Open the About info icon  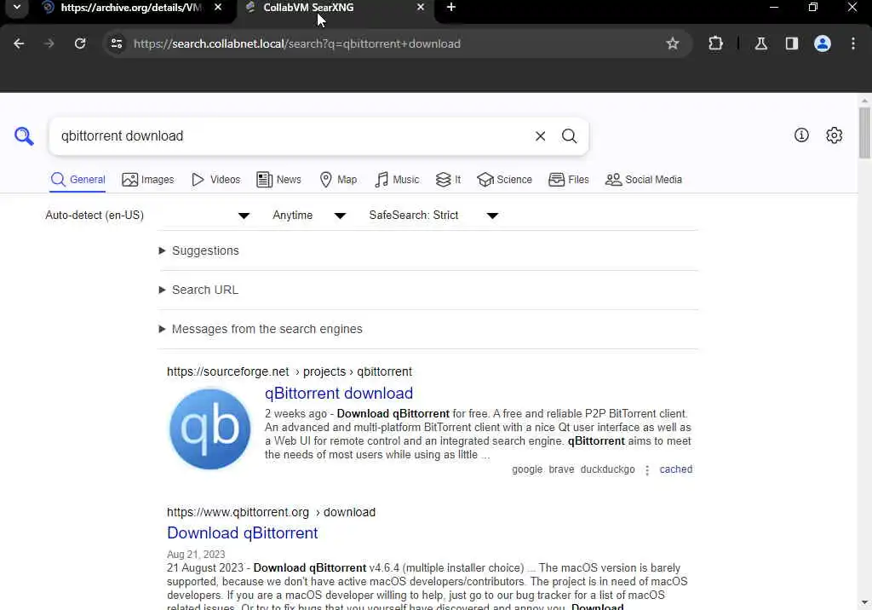(x=800, y=135)
